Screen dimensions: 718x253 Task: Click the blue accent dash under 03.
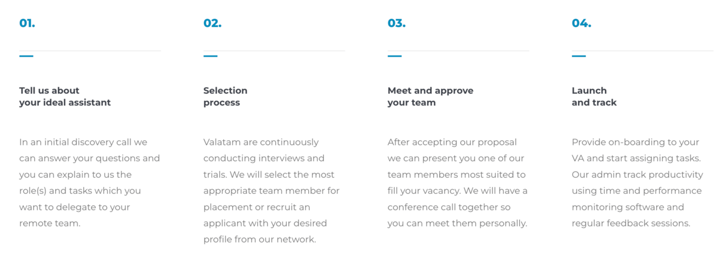click(395, 56)
